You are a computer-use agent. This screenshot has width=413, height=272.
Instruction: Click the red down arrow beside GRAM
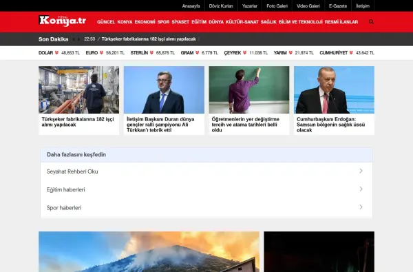(x=198, y=53)
